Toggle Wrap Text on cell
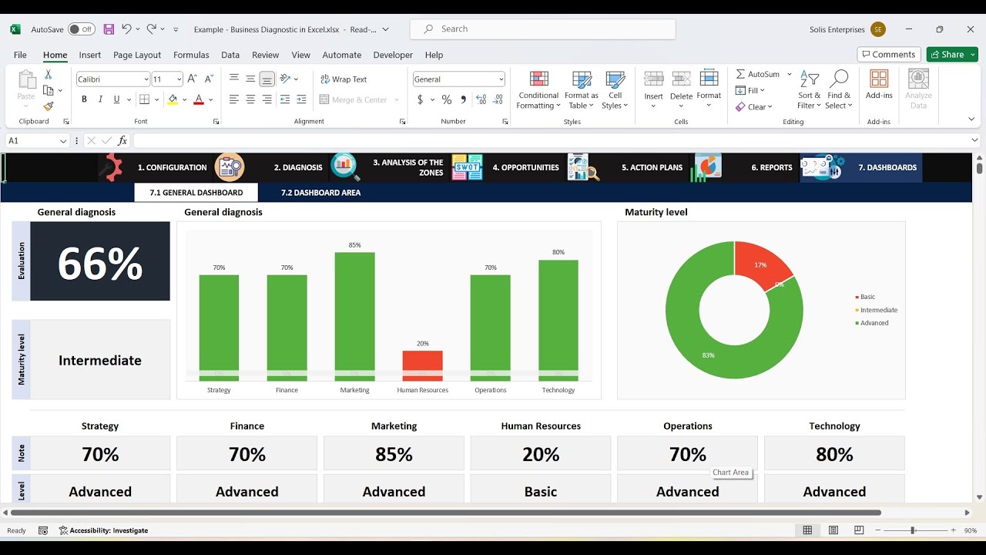Viewport: 986px width, 555px height. (344, 79)
